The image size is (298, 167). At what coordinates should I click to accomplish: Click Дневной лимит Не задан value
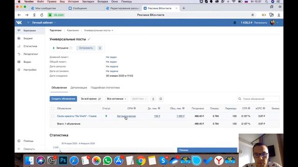click(111, 57)
